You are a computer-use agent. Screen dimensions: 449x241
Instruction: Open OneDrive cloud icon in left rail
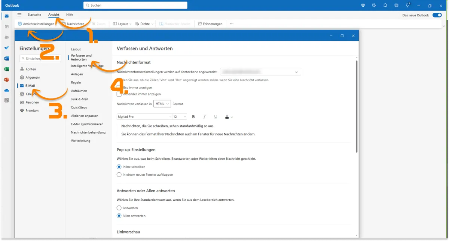7,90
